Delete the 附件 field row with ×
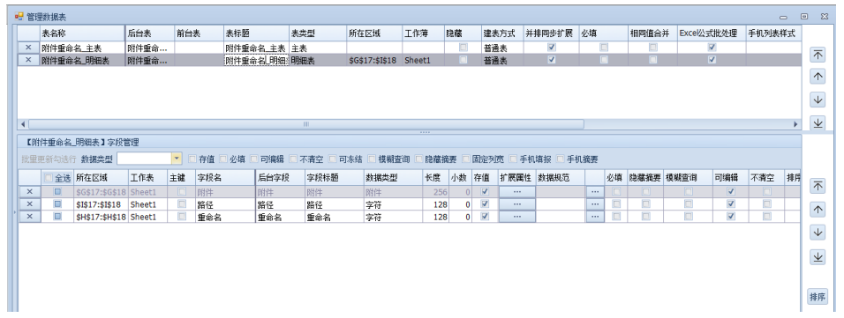844x318 pixels. pos(30,191)
